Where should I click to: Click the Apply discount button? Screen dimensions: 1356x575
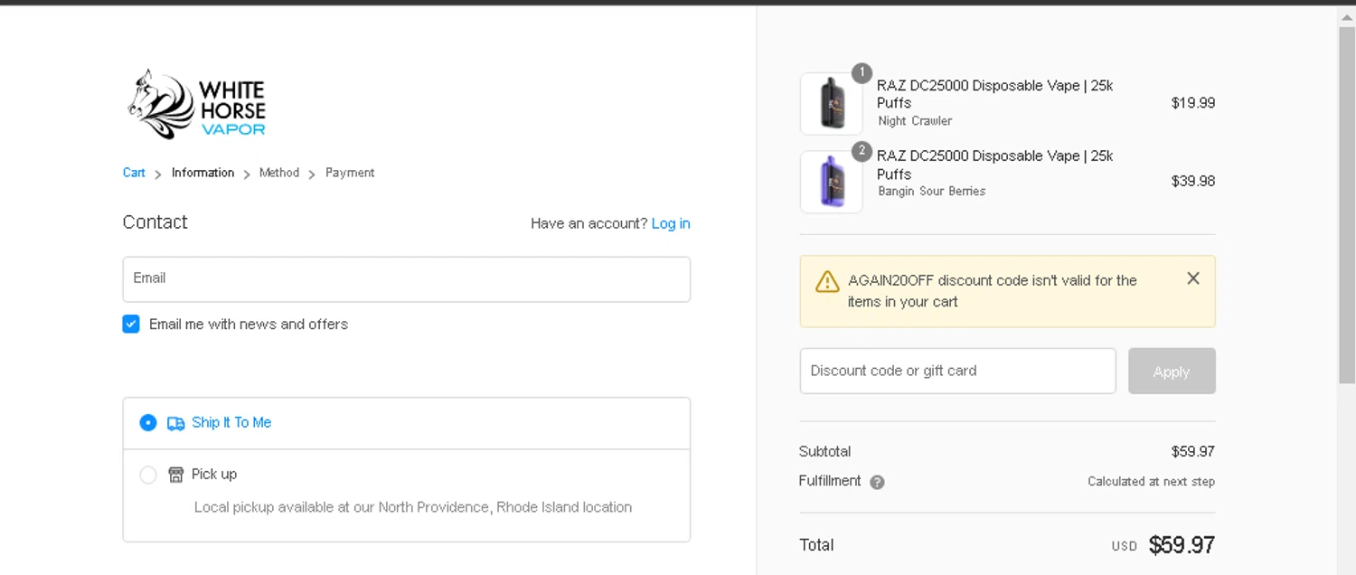coord(1172,372)
